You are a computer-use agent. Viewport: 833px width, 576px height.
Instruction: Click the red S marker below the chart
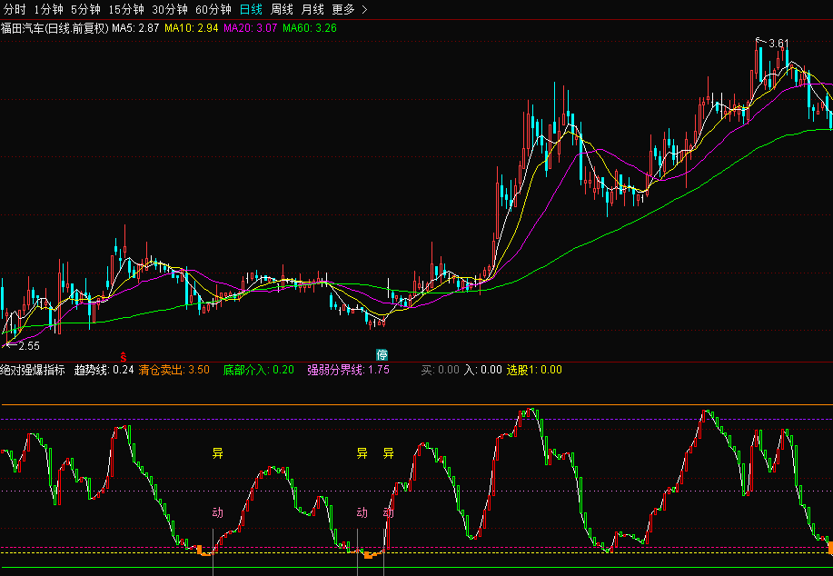tap(124, 356)
